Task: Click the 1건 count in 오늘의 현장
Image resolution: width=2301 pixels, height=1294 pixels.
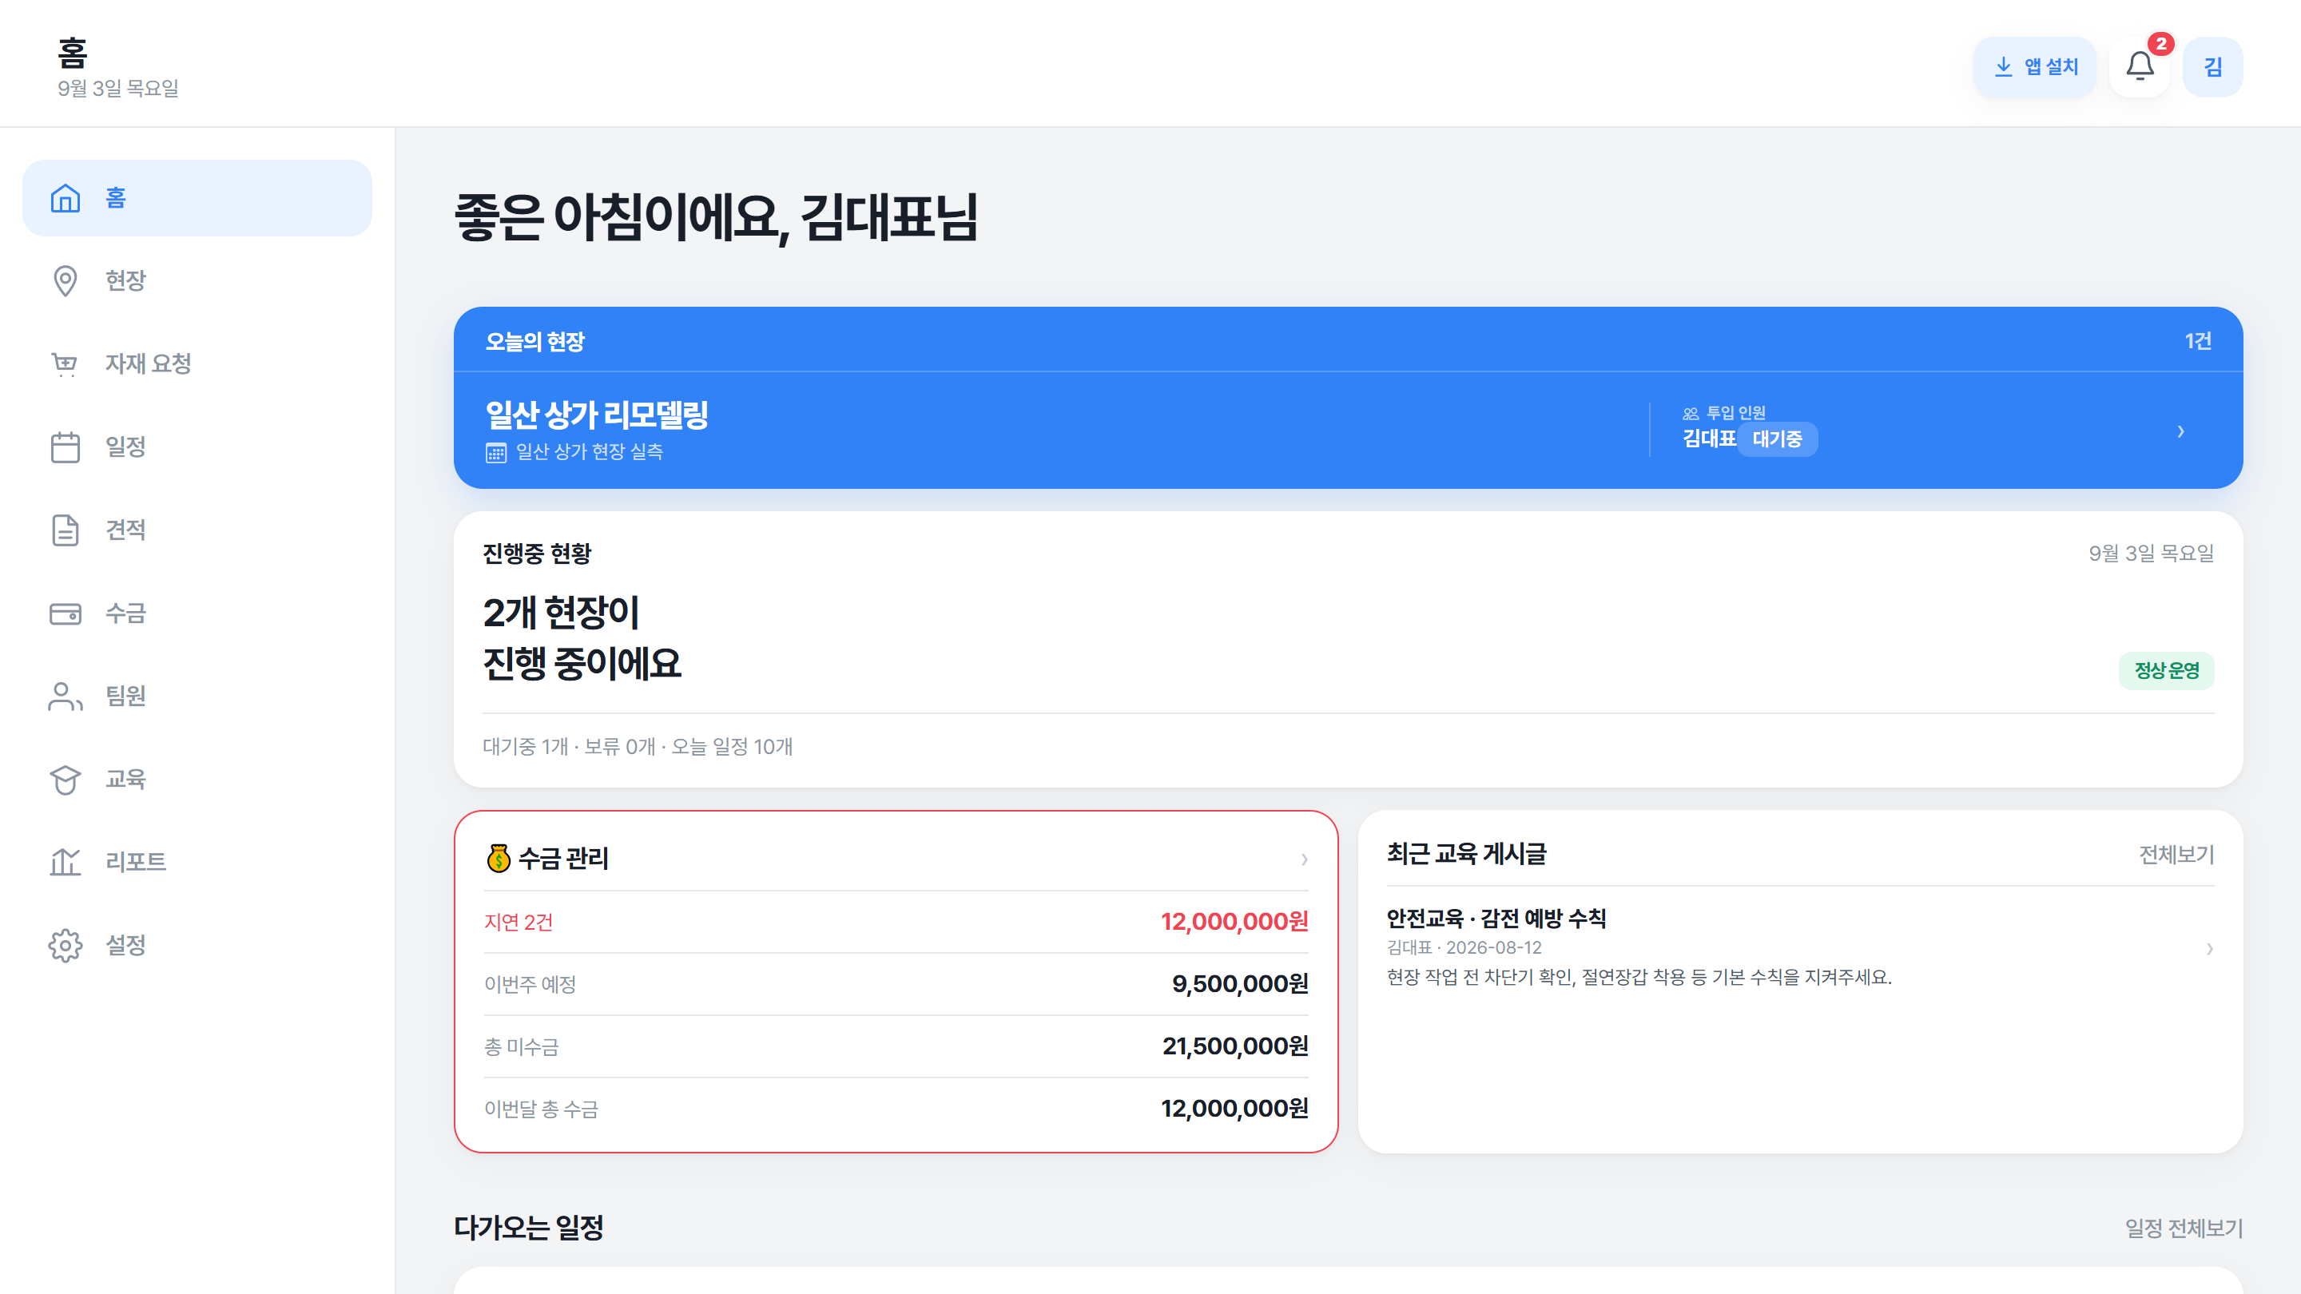Action: tap(2197, 340)
